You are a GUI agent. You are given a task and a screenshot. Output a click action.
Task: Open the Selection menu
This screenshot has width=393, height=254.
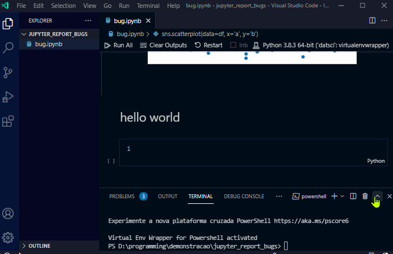tap(63, 6)
